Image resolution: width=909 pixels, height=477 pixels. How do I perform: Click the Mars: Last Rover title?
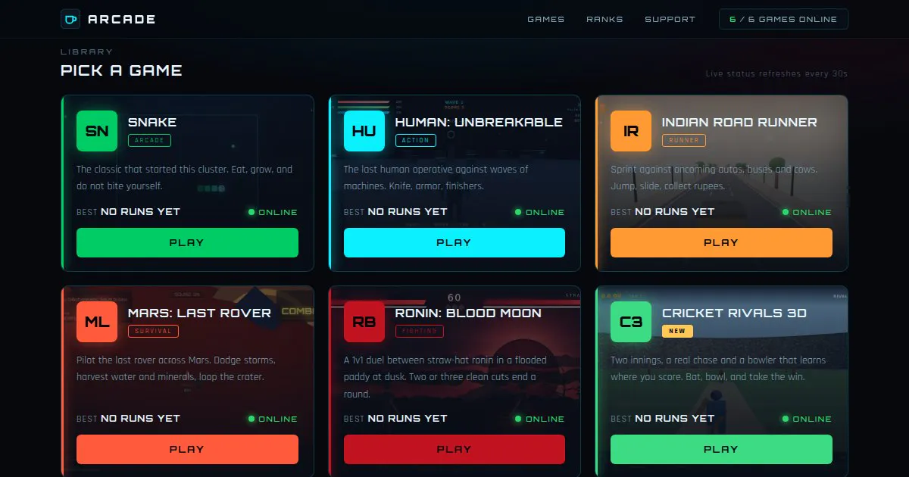tap(199, 313)
